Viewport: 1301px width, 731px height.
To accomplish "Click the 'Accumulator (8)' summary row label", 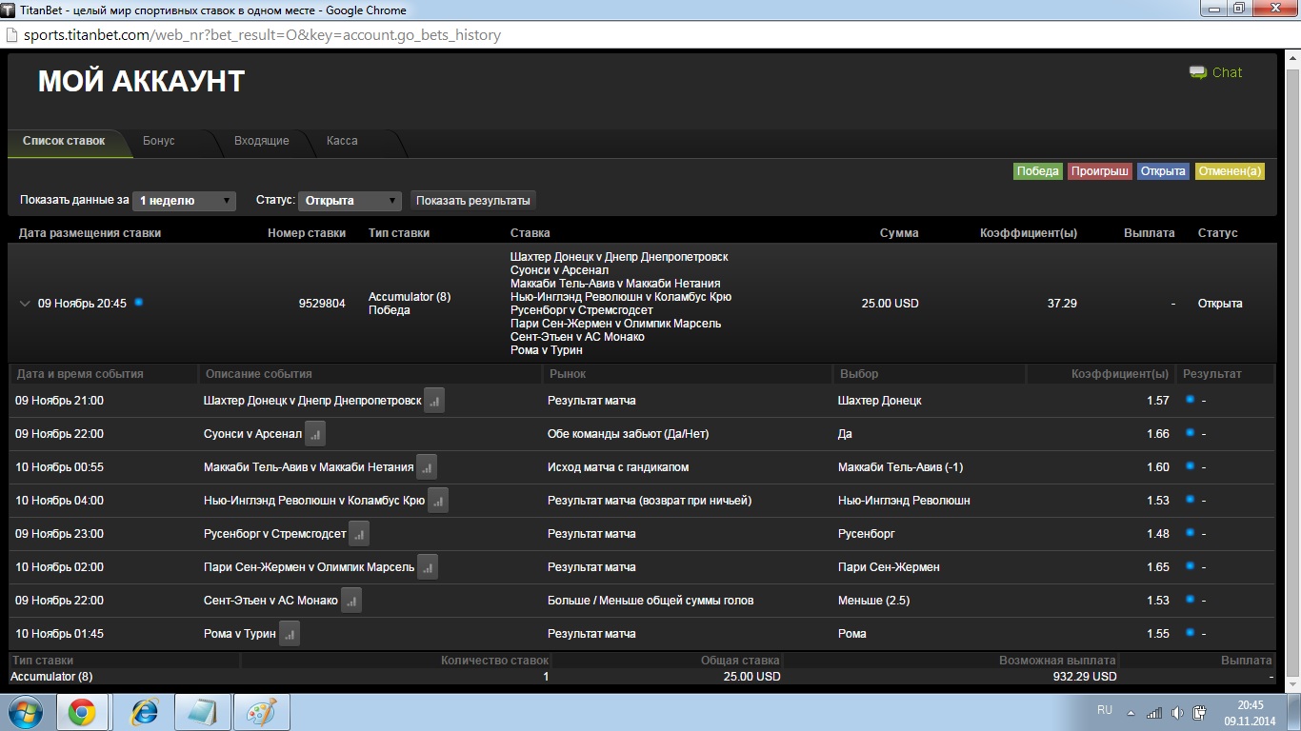I will point(51,677).
